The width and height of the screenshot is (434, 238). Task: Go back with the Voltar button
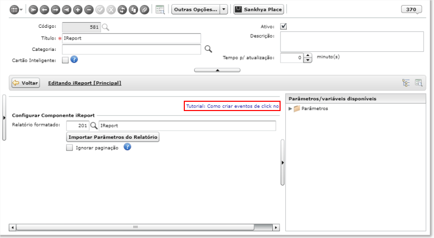pyautogui.click(x=25, y=83)
